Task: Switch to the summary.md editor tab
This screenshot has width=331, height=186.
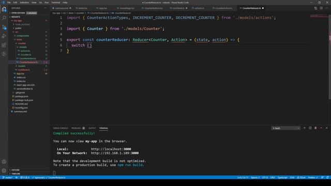Action: coord(62,8)
